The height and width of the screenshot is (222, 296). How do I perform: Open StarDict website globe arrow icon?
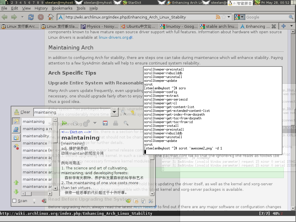[129, 201]
